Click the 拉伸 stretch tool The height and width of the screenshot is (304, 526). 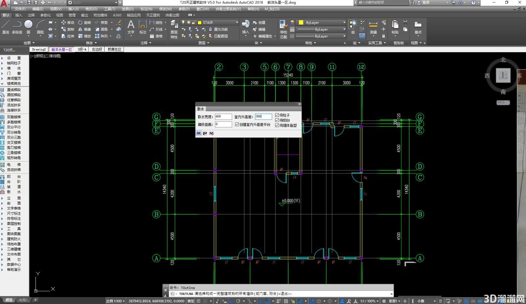[x=68, y=36]
